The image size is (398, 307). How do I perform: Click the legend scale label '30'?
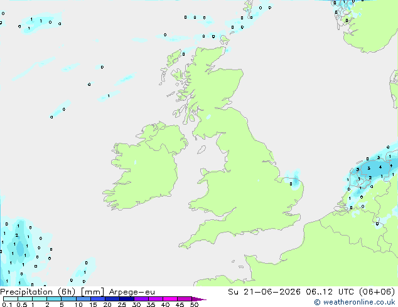tap(136, 304)
